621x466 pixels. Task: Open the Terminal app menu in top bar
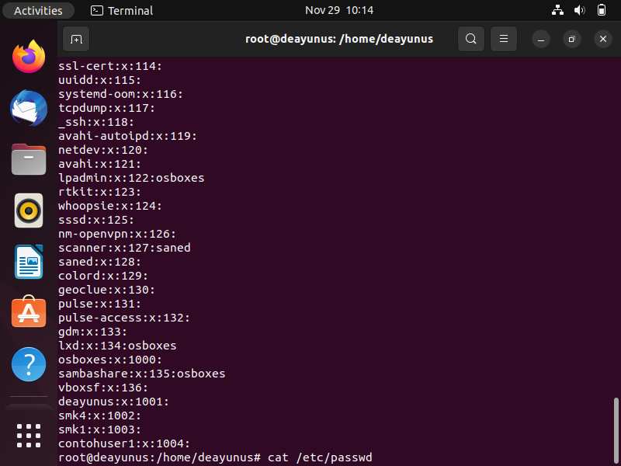click(x=122, y=10)
